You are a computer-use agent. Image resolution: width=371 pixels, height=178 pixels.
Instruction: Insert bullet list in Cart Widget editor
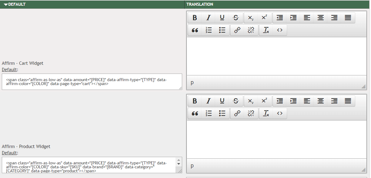tap(222, 30)
